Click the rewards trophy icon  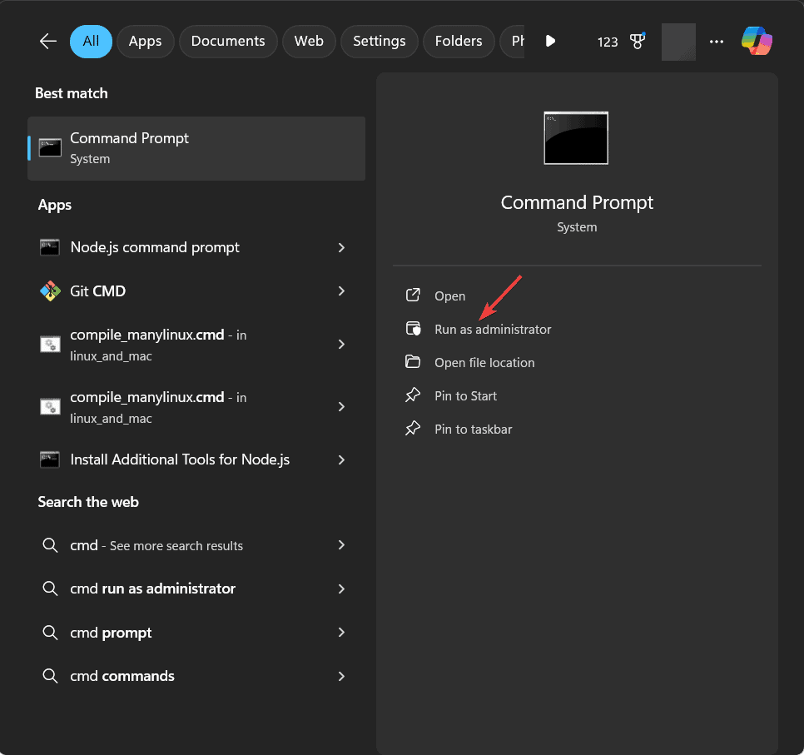coord(637,42)
